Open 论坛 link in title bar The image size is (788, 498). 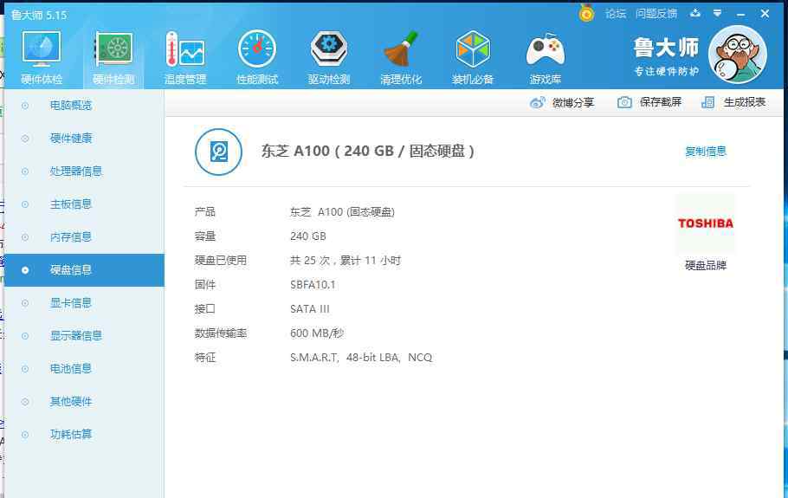(615, 14)
